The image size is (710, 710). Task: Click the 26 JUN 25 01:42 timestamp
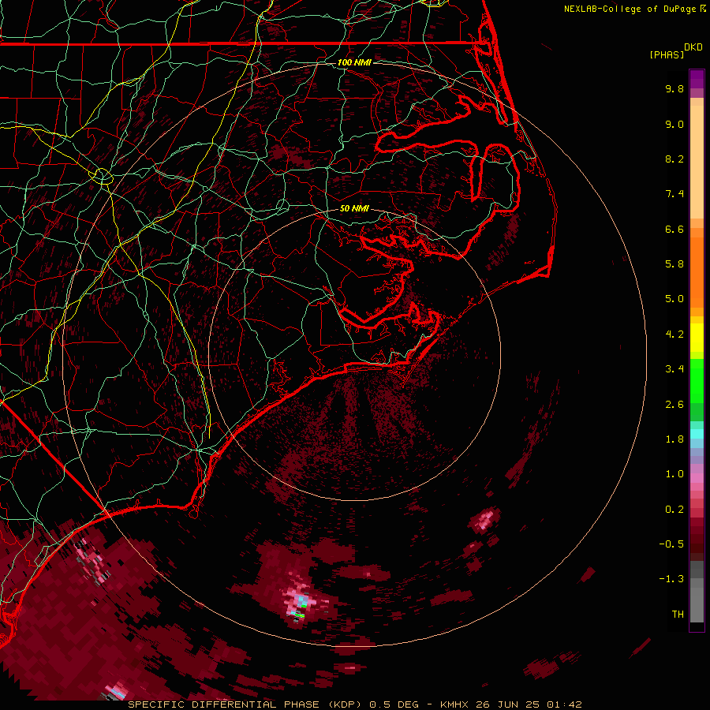(x=529, y=704)
